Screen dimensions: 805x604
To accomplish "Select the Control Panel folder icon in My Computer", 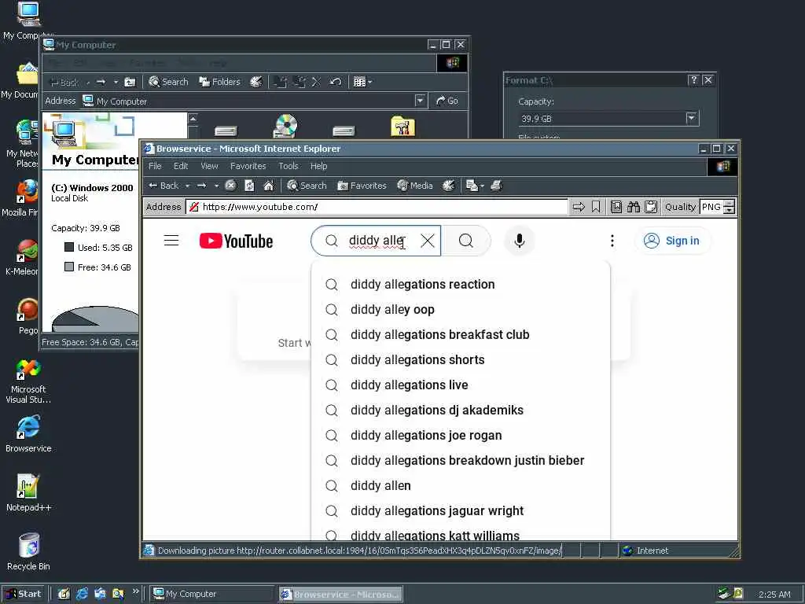I will pyautogui.click(x=402, y=127).
